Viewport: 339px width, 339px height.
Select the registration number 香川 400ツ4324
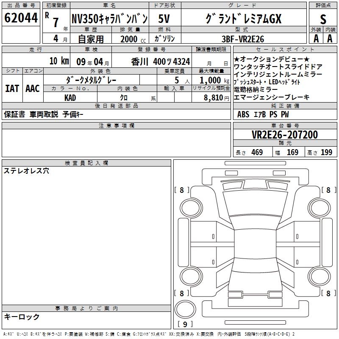[154, 61]
